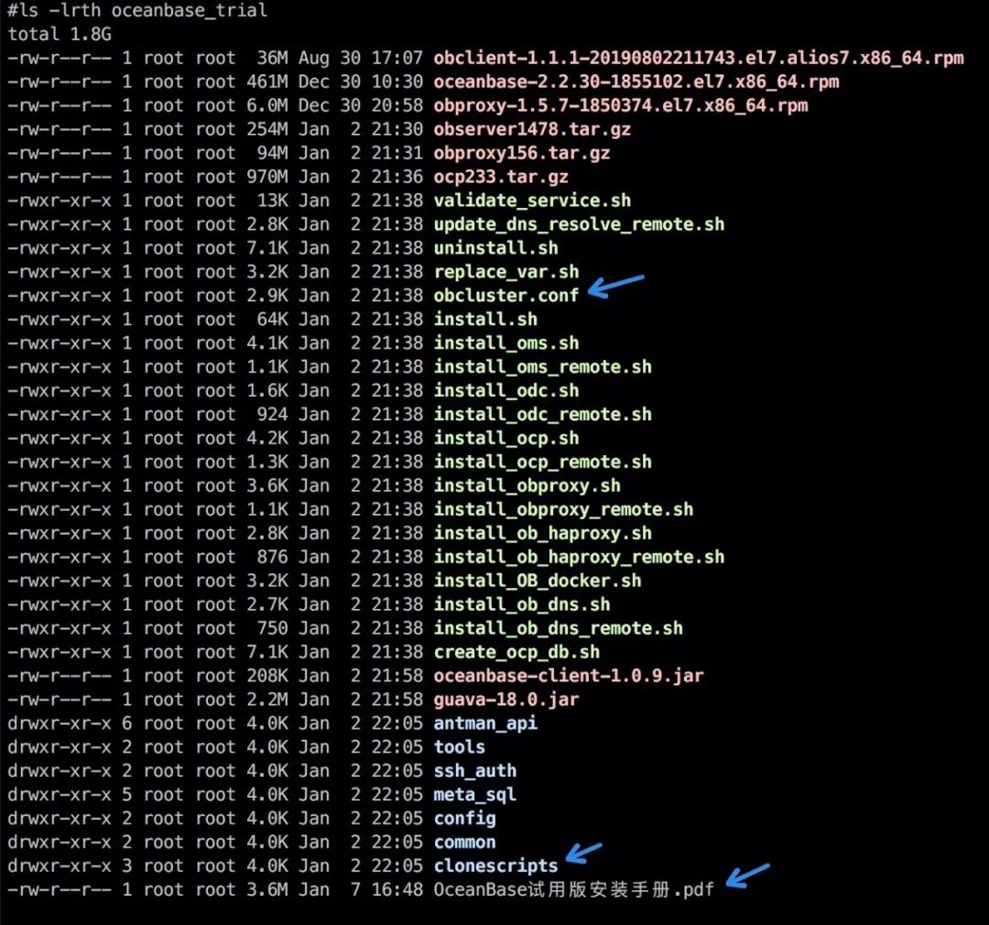Click the obproxy156.tar.gz file name
This screenshot has width=989, height=925.
click(x=522, y=153)
